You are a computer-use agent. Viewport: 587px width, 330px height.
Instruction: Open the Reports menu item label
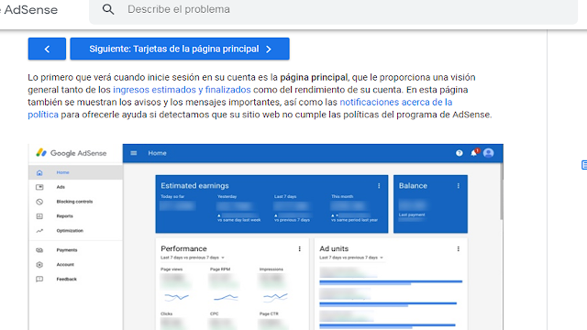[65, 216]
